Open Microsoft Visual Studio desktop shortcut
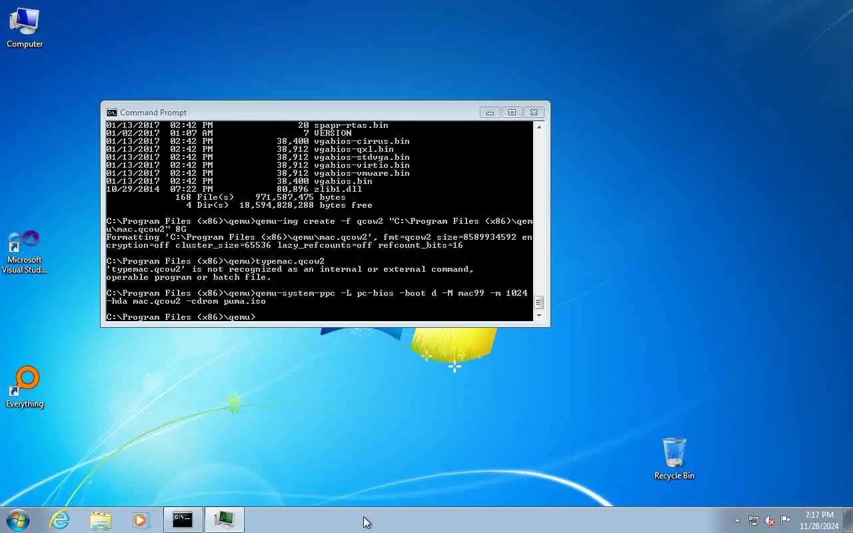The image size is (853, 533). click(x=25, y=252)
